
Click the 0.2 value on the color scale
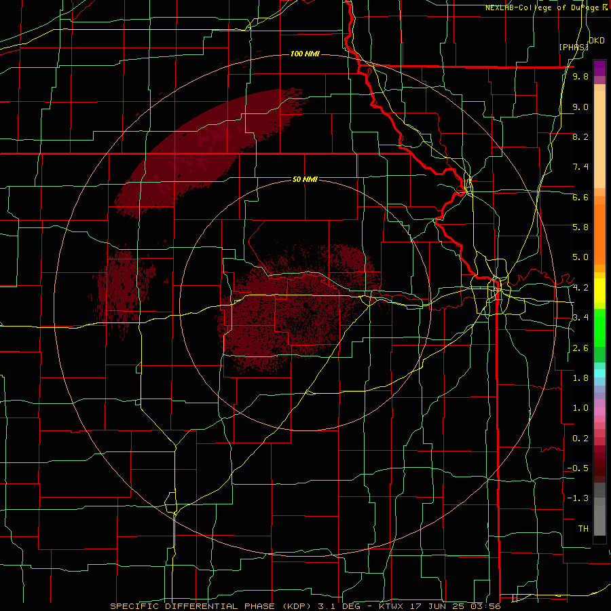[580, 439]
